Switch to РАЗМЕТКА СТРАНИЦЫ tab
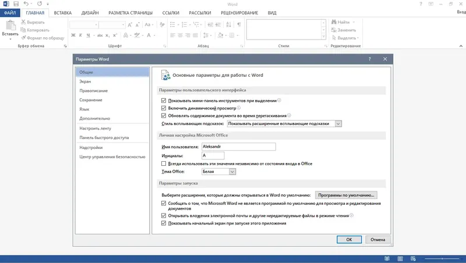The image size is (466, 263). (x=130, y=13)
